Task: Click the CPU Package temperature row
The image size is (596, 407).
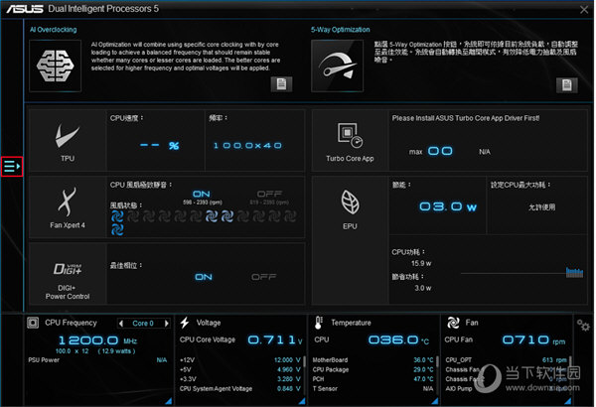Action: [x=372, y=369]
